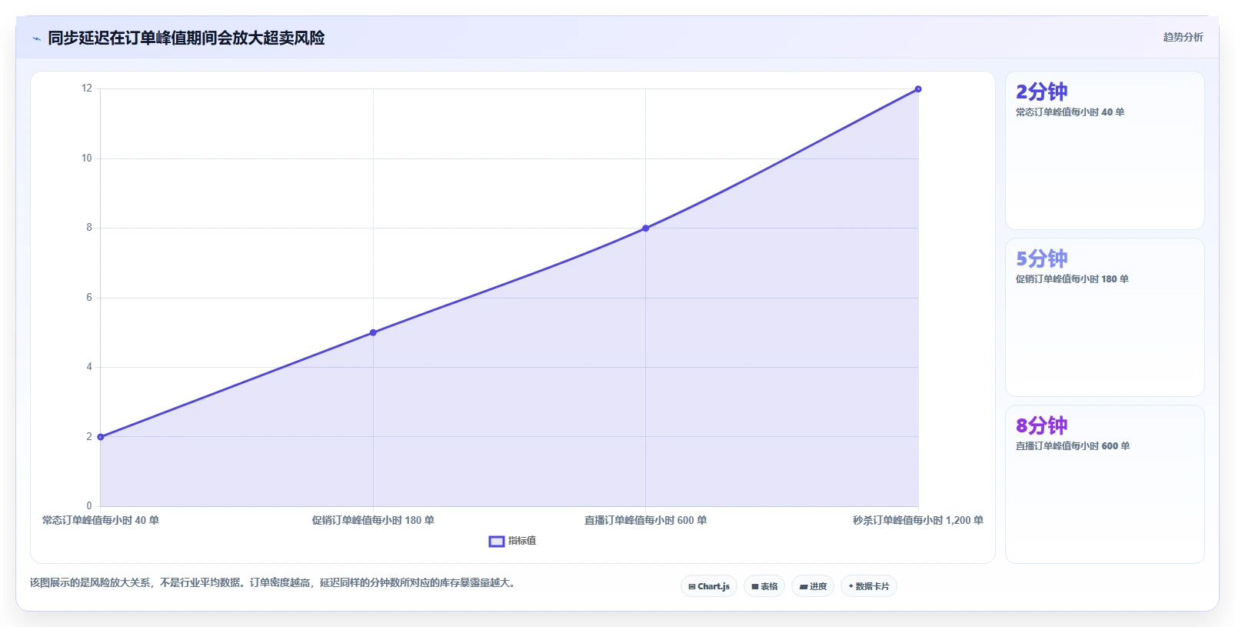Click the 5分钟 card subtitle text
The image size is (1235, 627).
tap(1072, 279)
